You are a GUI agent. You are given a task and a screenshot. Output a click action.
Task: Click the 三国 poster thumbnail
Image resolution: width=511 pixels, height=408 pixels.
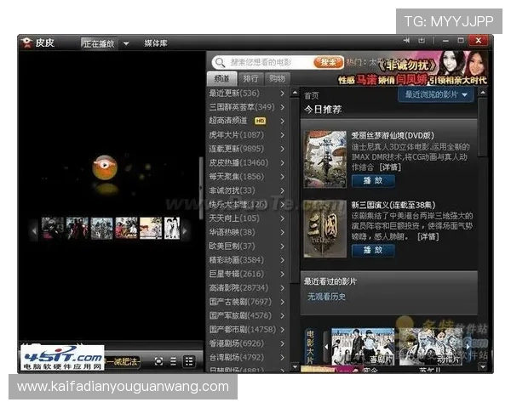325,229
